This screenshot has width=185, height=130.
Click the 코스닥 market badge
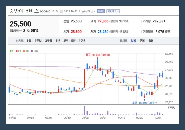click(55, 11)
